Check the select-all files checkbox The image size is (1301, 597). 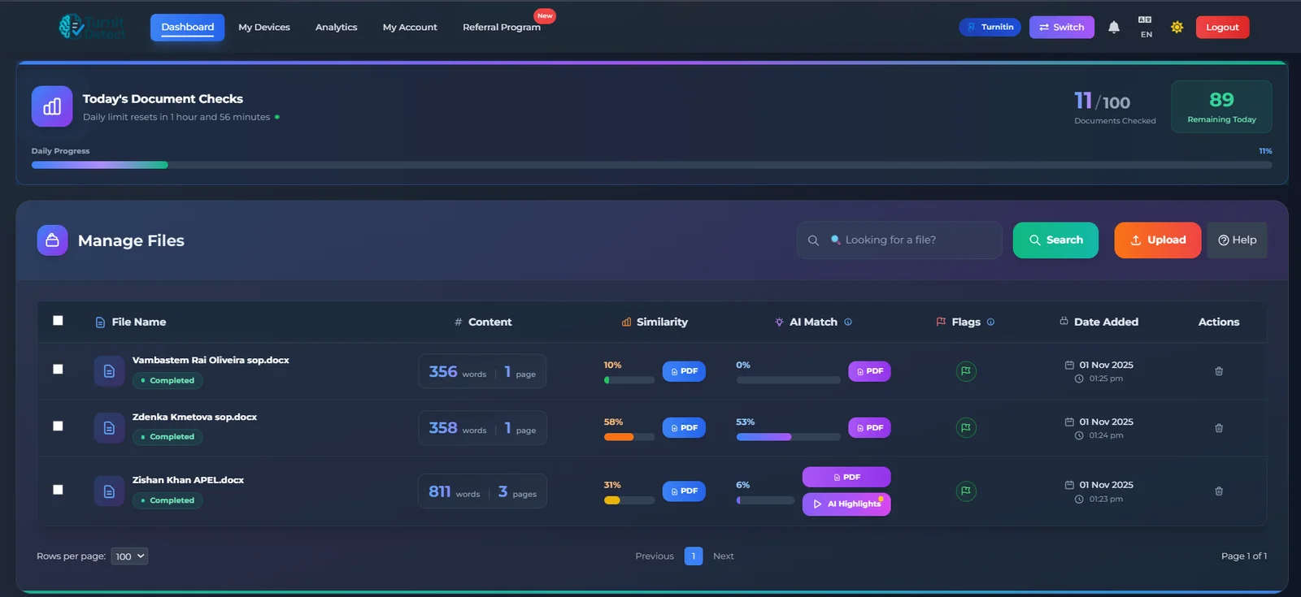[x=58, y=321]
